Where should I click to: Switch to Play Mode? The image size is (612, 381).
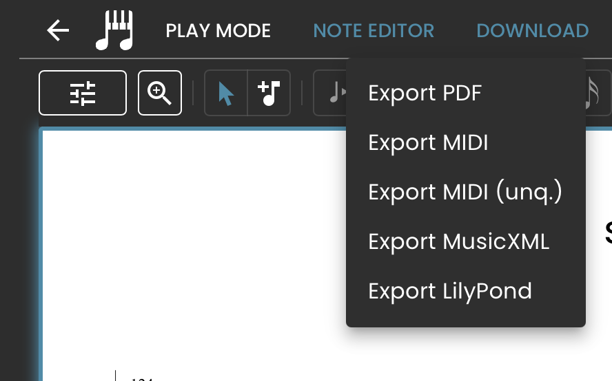point(218,31)
